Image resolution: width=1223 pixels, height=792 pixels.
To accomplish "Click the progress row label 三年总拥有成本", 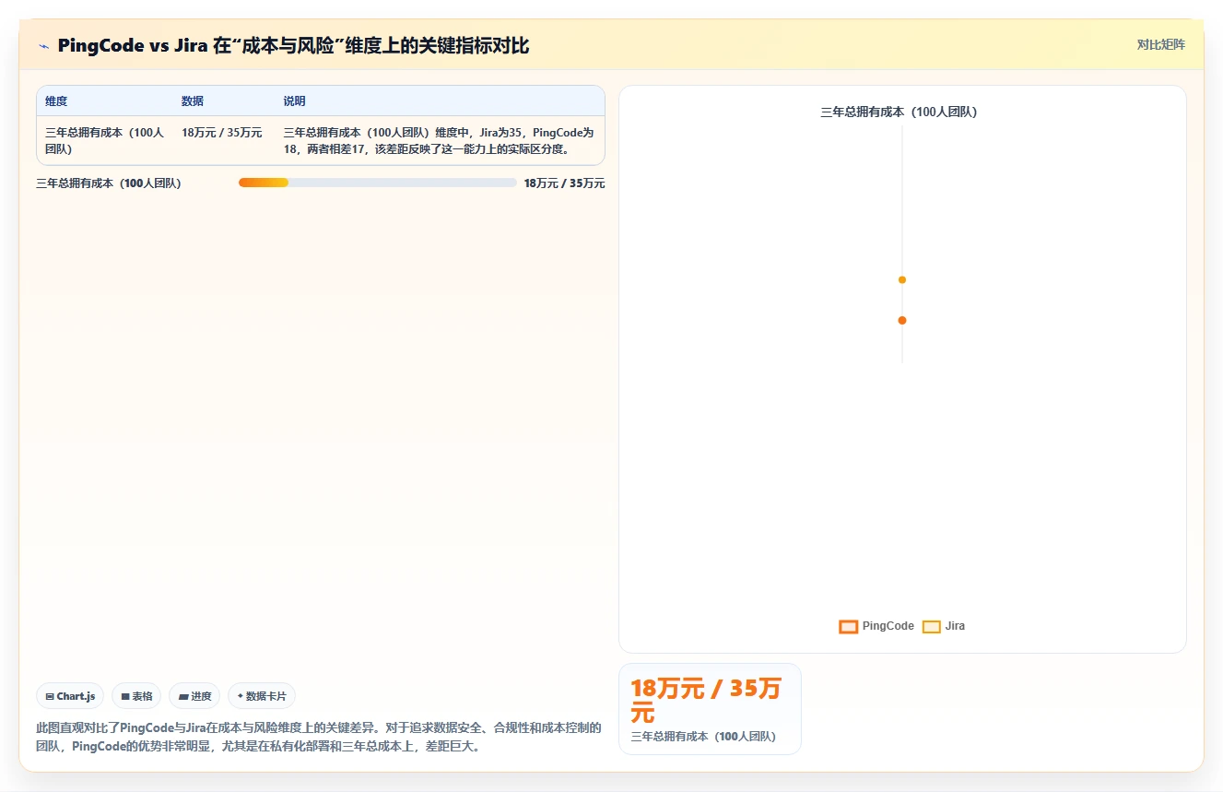I will coord(109,183).
